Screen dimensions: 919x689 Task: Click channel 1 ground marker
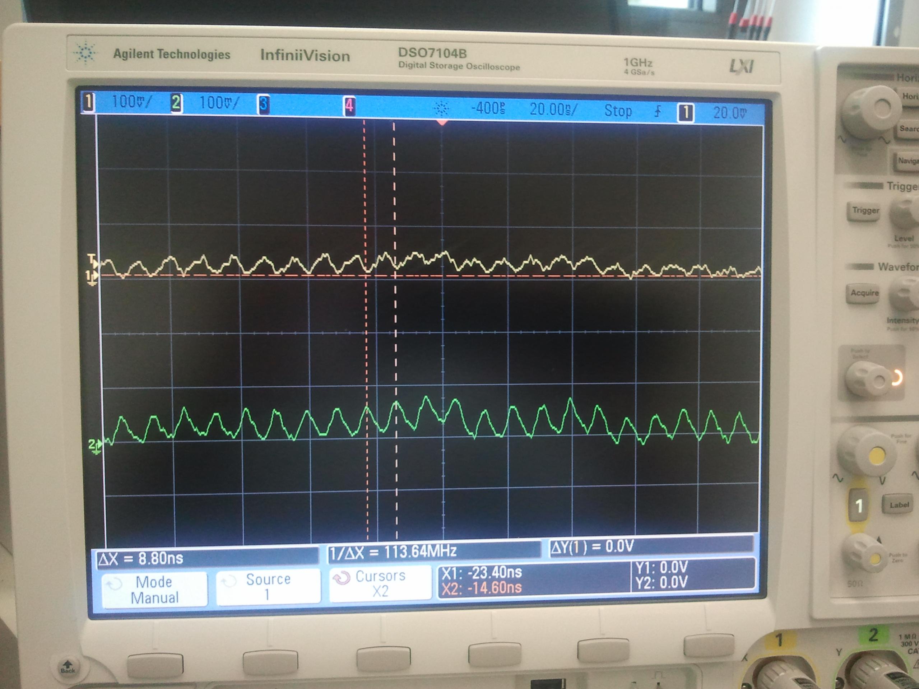tap(92, 277)
